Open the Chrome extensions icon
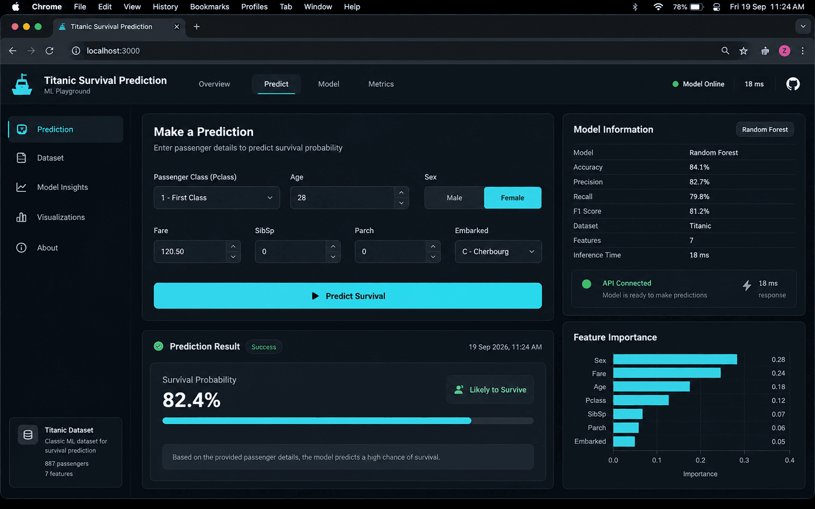This screenshot has width=815, height=509. coord(765,51)
